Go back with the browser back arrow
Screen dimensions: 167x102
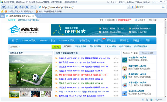point(3,7)
